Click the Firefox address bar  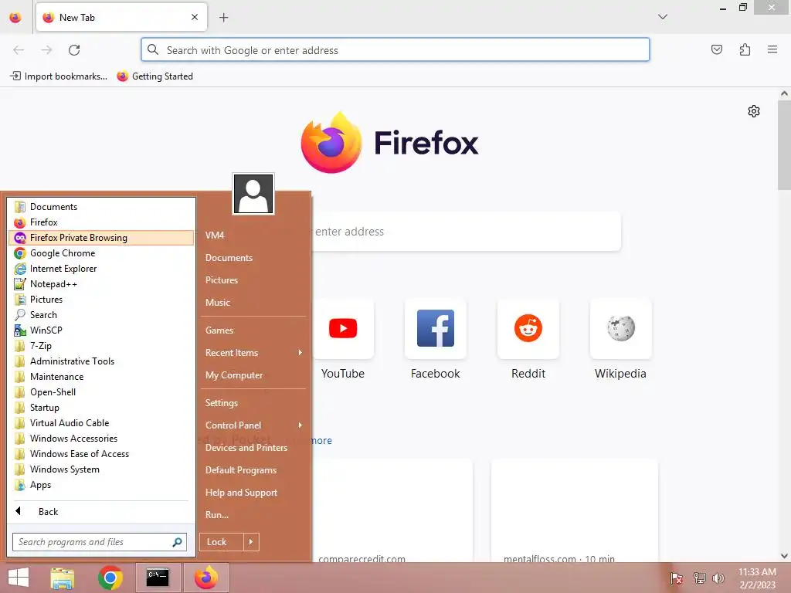click(395, 50)
